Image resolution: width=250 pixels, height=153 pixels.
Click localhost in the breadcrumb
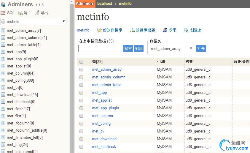coord(104,4)
